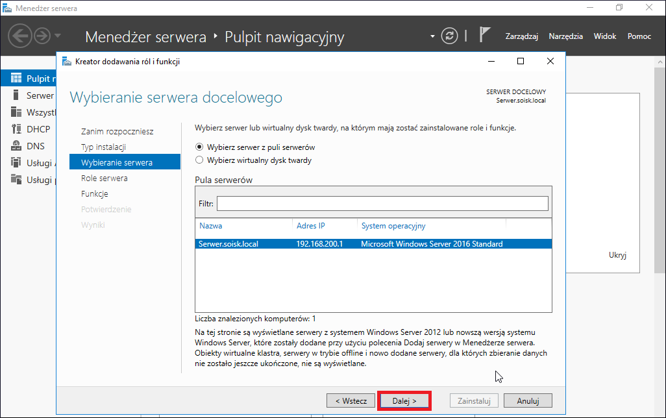Click the Filtr input field
This screenshot has width=666, height=418.
(382, 203)
